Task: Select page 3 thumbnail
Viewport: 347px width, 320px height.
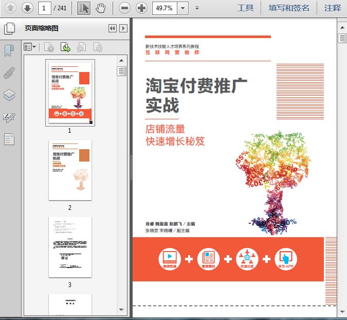Action: coord(70,247)
